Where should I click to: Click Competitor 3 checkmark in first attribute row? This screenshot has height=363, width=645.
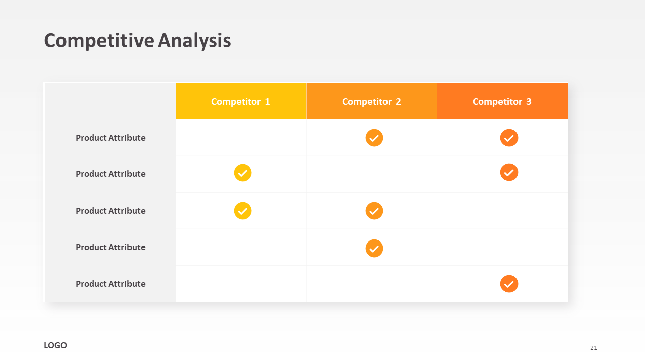tap(509, 138)
